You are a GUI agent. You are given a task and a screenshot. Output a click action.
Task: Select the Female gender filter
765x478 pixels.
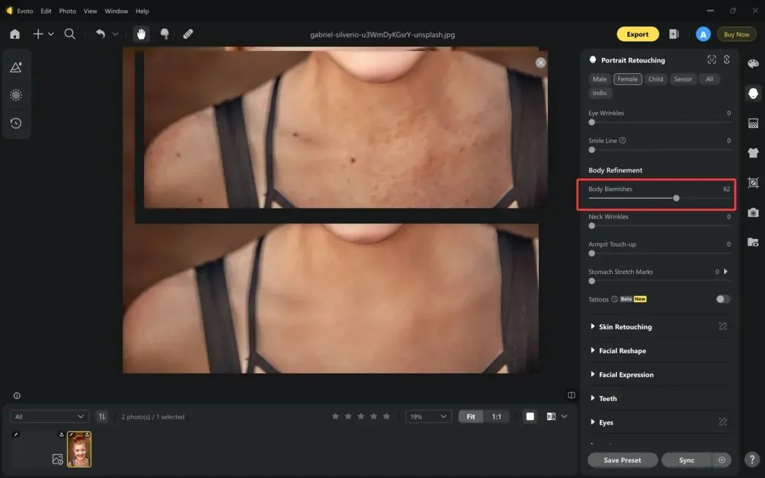627,79
